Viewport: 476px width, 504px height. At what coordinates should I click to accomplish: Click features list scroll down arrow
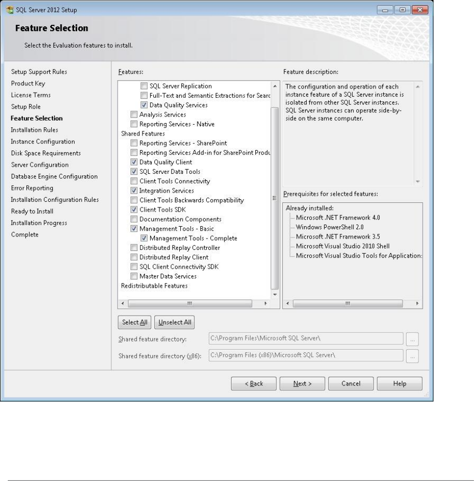coord(275,294)
